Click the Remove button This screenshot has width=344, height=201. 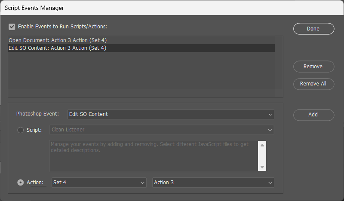(313, 67)
